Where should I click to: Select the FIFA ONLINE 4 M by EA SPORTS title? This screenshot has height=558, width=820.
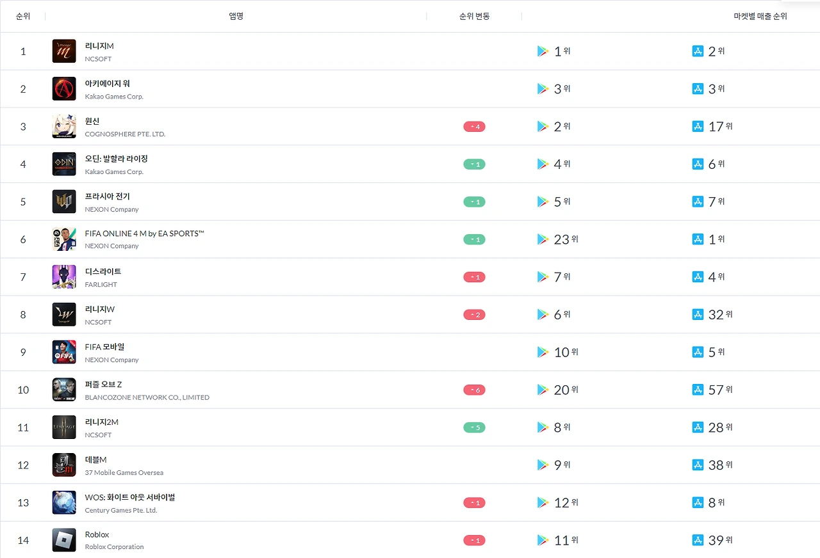point(145,234)
